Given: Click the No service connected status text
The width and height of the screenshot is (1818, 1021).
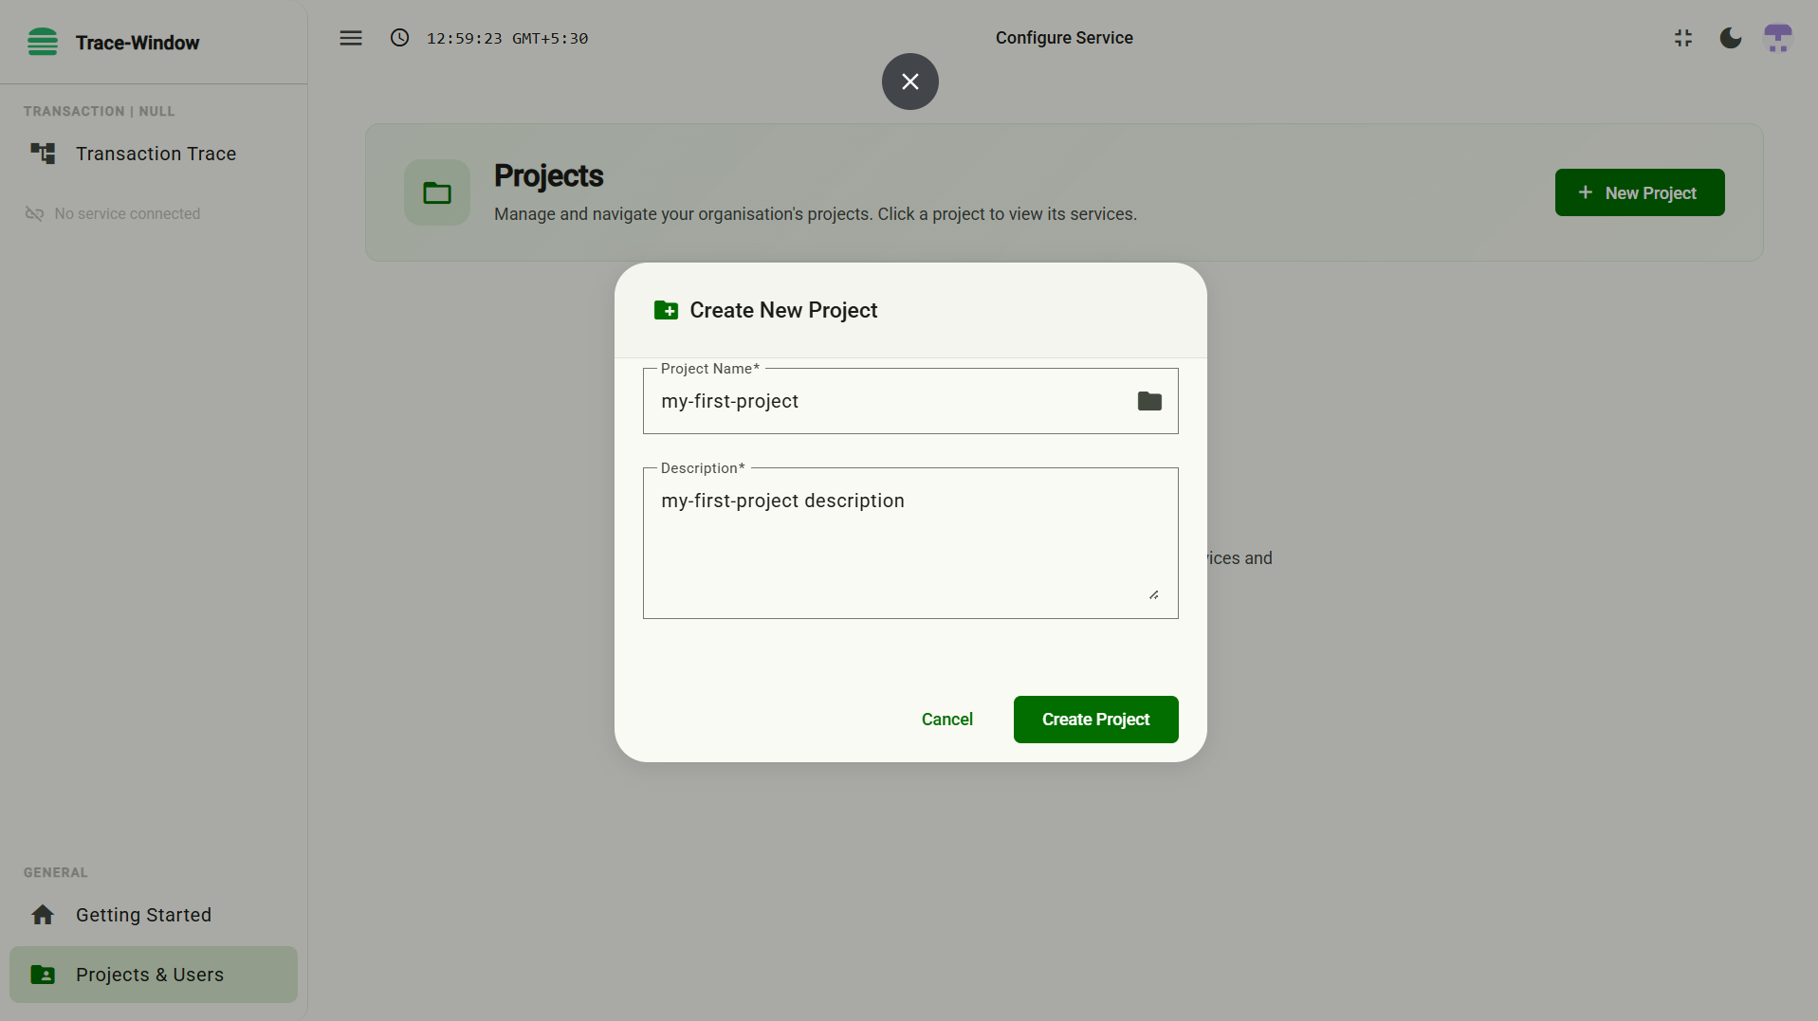Looking at the screenshot, I should pos(127,214).
